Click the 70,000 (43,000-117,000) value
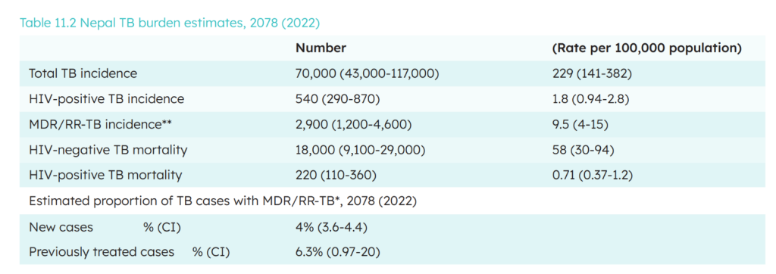 [x=368, y=73]
